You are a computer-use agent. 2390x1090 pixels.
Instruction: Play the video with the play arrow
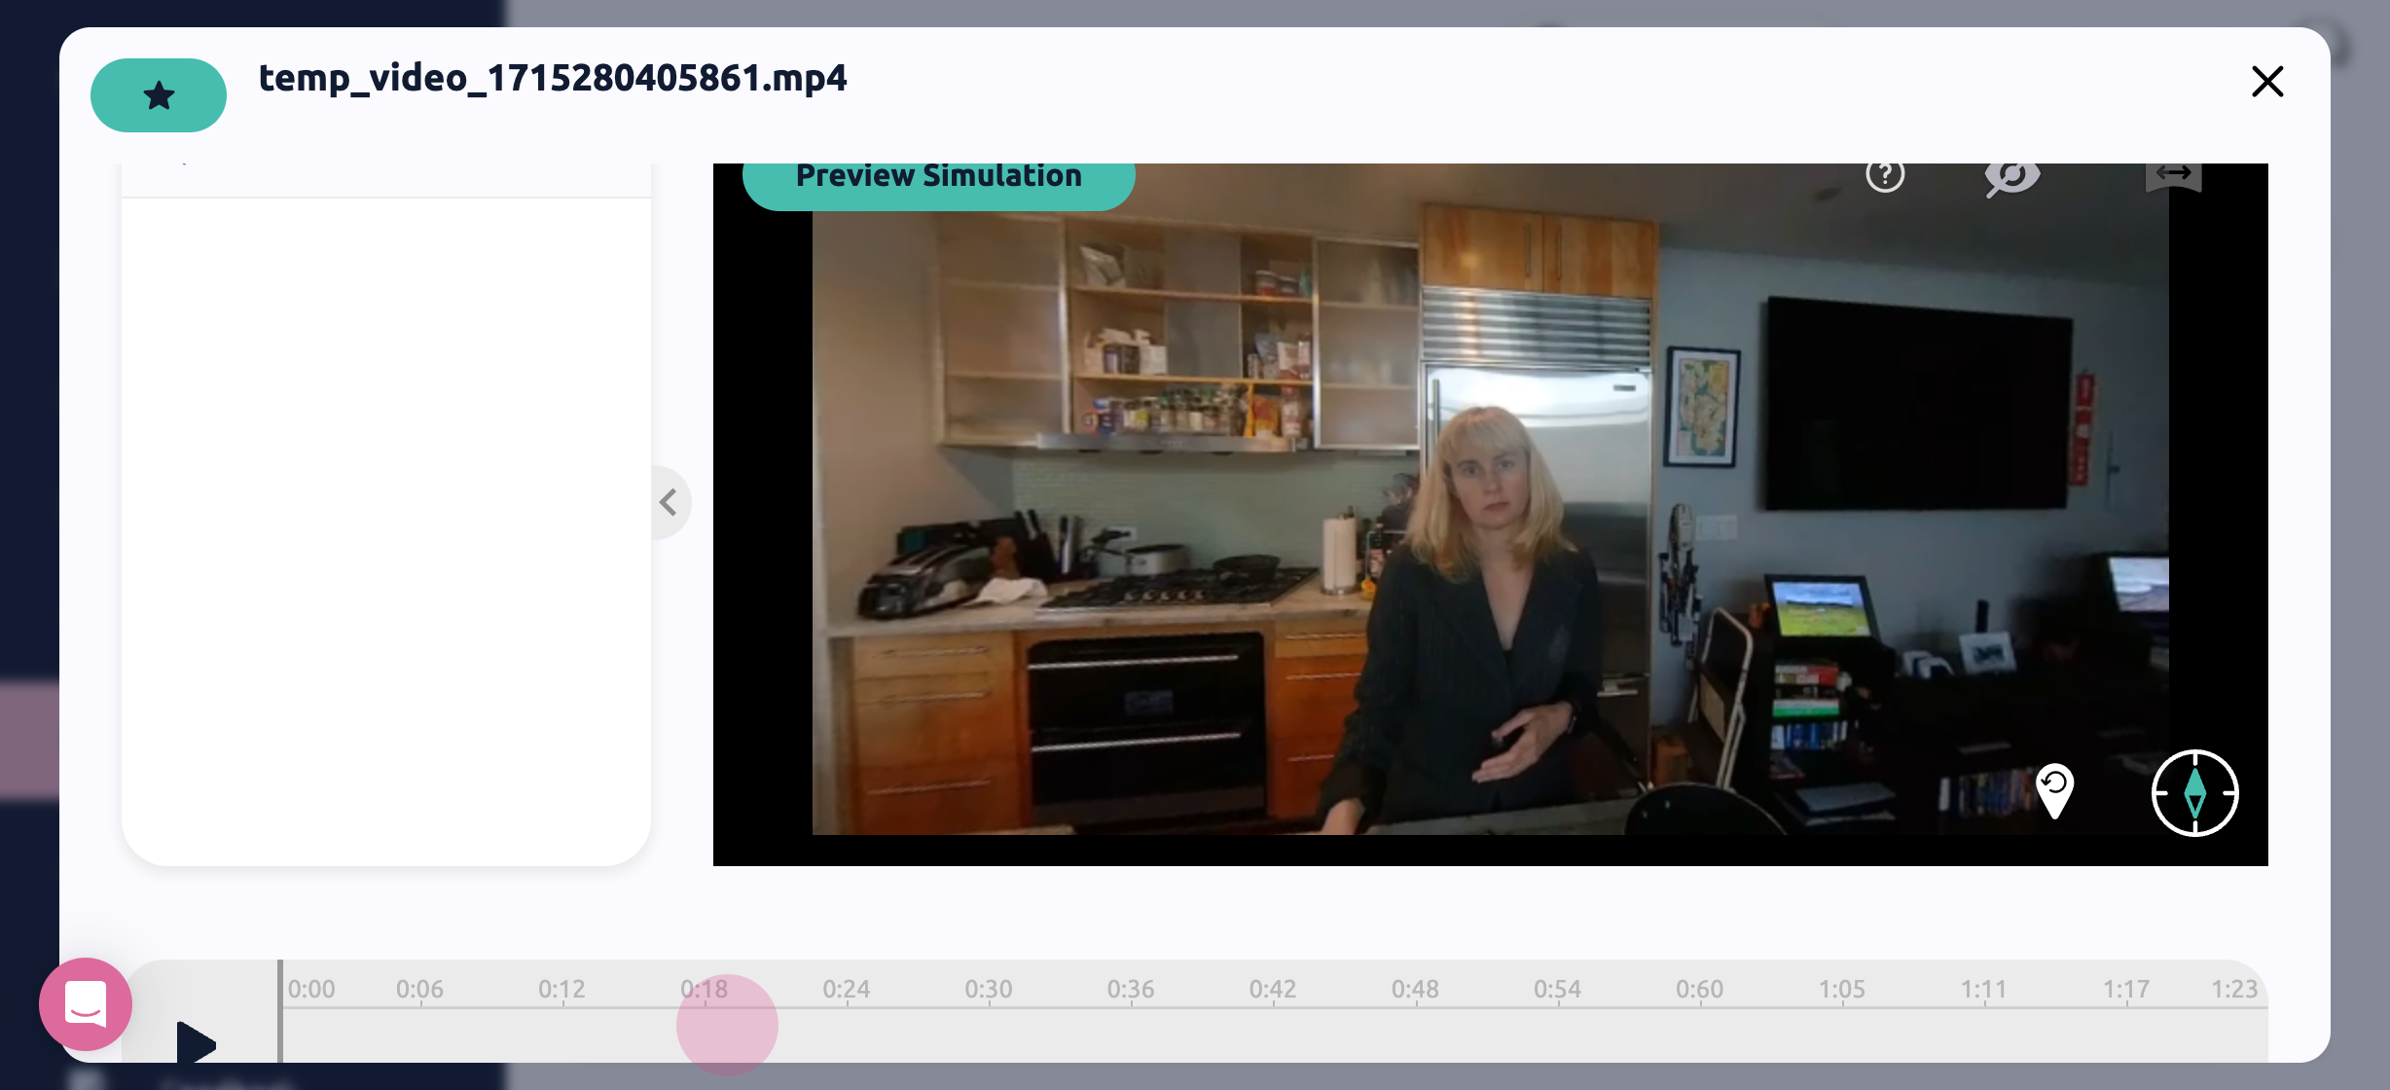[x=196, y=1041]
